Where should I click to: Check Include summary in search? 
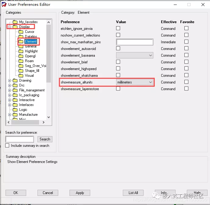[7, 146]
